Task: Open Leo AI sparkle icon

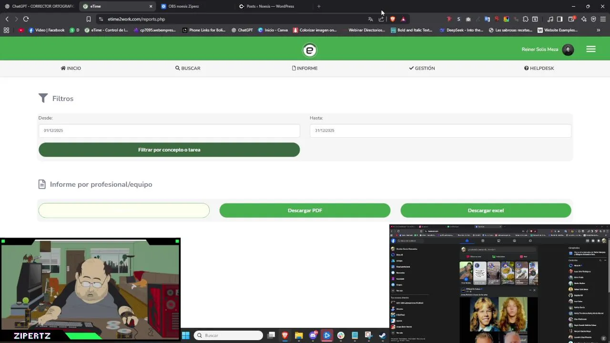Action: tap(584, 19)
